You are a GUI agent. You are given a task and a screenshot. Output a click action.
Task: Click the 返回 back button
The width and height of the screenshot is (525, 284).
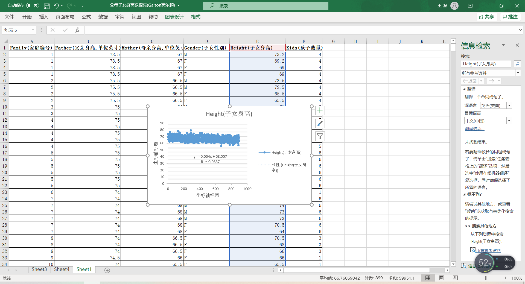coord(469,81)
